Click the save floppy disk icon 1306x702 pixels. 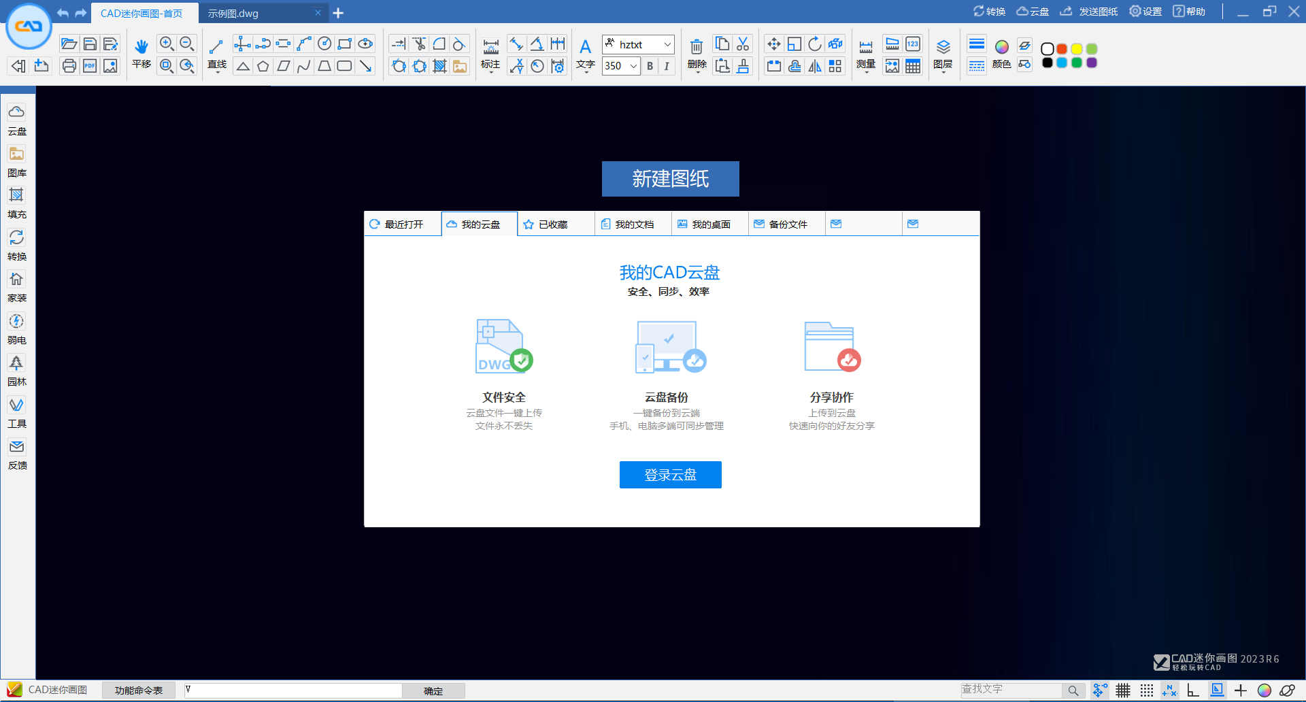click(90, 44)
